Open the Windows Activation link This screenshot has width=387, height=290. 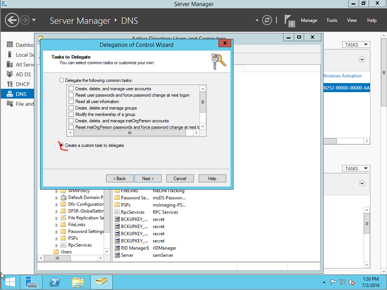(342, 76)
